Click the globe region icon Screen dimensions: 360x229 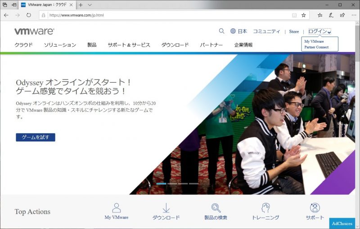click(x=233, y=31)
